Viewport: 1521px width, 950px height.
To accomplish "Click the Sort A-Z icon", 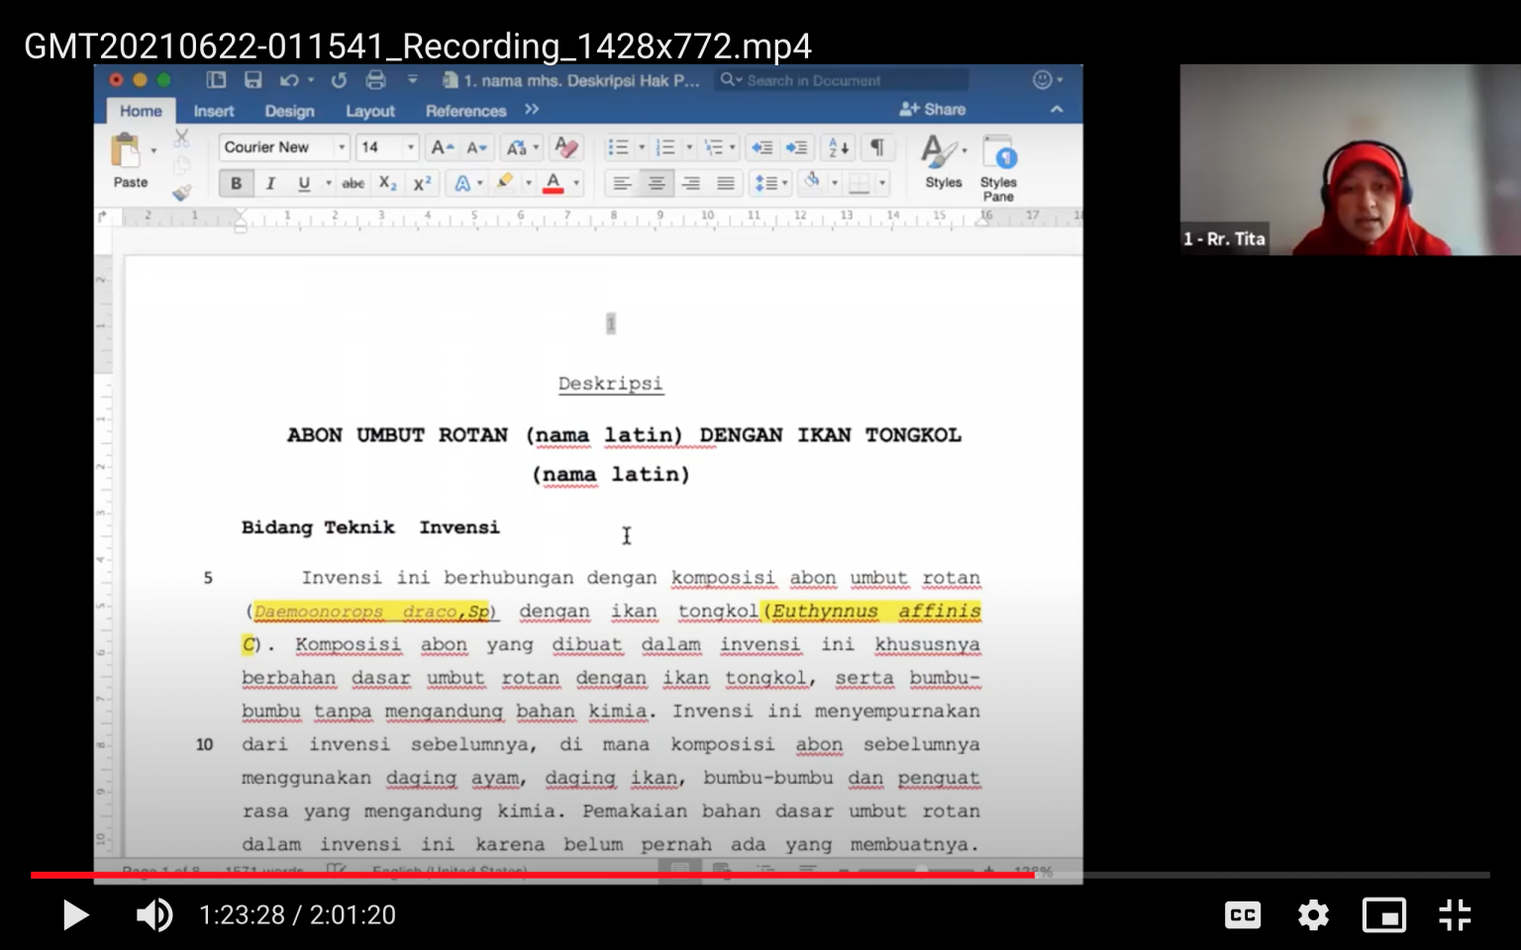I will pos(838,147).
